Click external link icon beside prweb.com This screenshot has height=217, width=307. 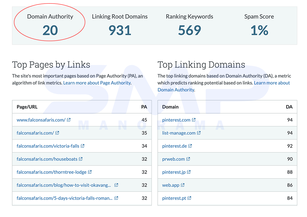click(x=188, y=159)
